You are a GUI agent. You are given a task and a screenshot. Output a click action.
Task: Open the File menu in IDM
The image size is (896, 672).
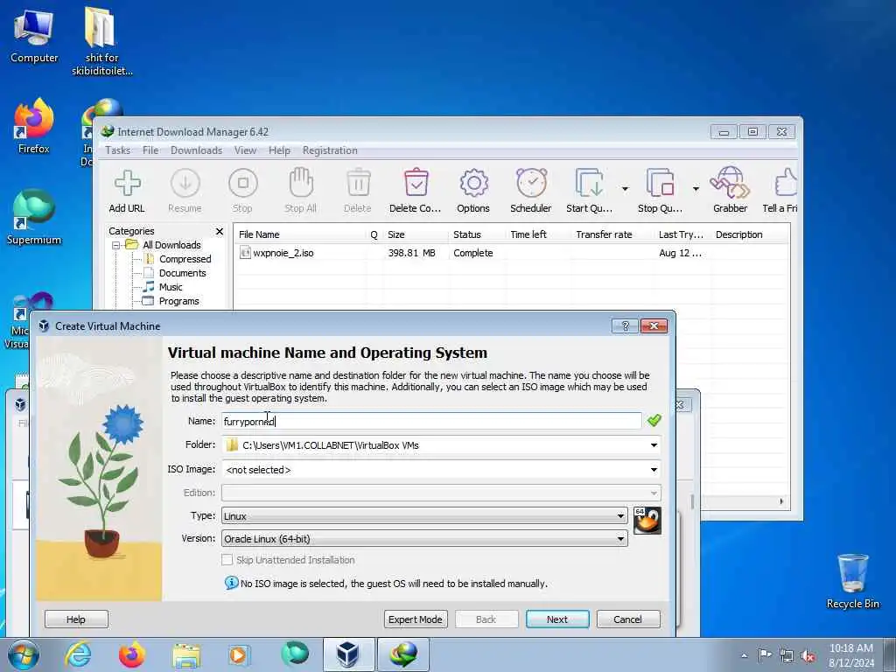click(x=150, y=150)
